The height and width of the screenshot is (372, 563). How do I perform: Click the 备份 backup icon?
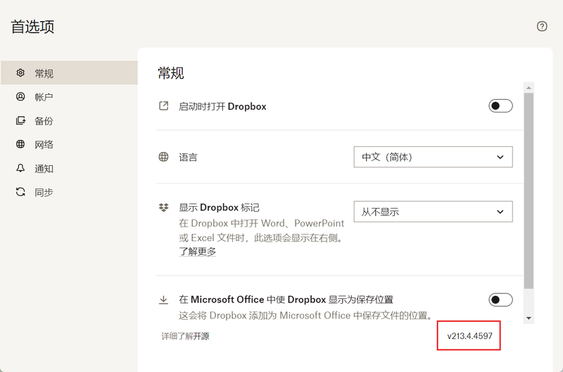(20, 121)
